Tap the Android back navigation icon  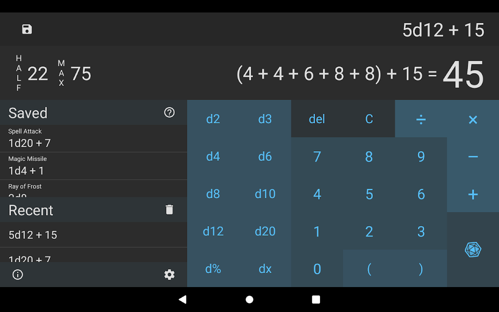(x=182, y=300)
